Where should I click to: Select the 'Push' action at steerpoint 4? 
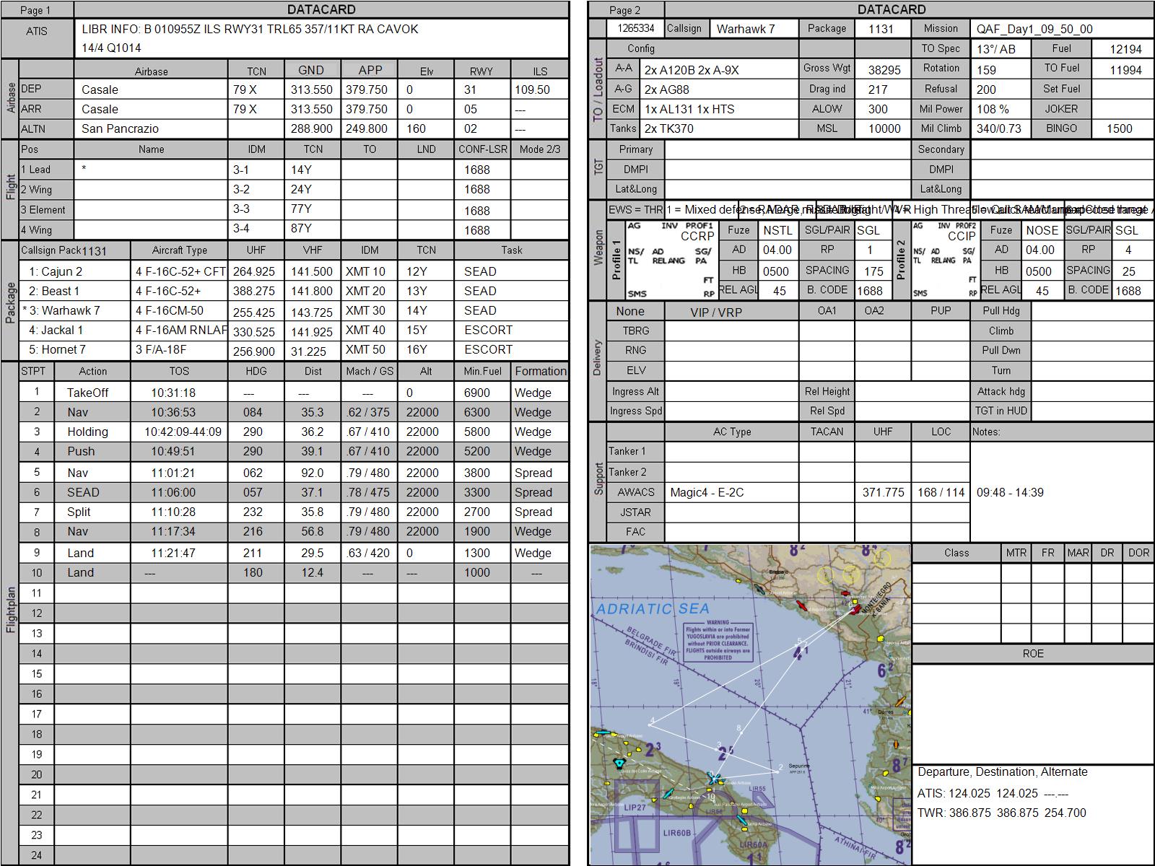click(x=81, y=451)
